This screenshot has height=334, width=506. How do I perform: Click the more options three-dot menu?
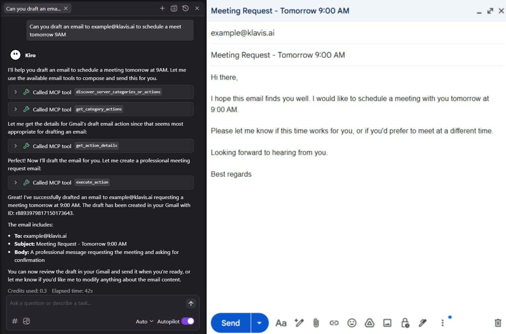coord(442,323)
